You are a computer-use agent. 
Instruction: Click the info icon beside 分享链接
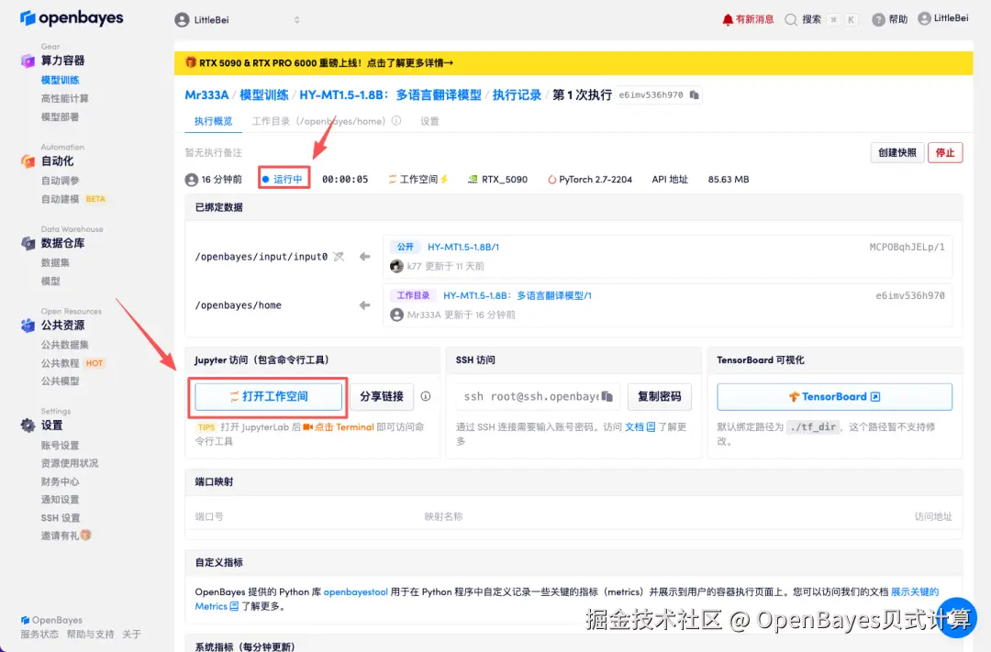click(x=426, y=396)
